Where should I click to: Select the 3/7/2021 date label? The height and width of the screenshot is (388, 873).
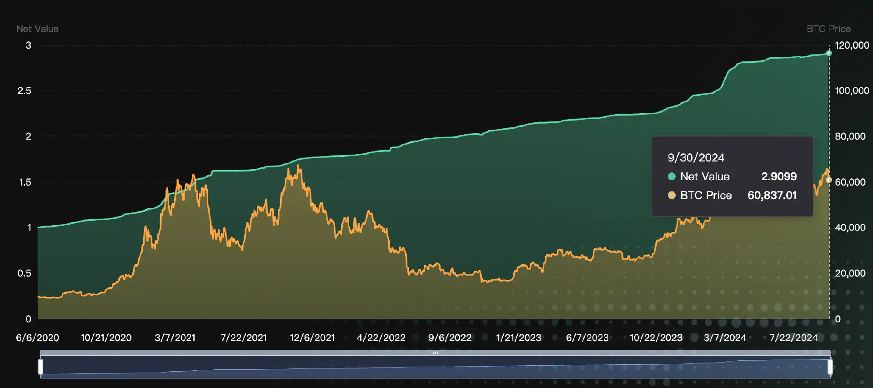[175, 338]
